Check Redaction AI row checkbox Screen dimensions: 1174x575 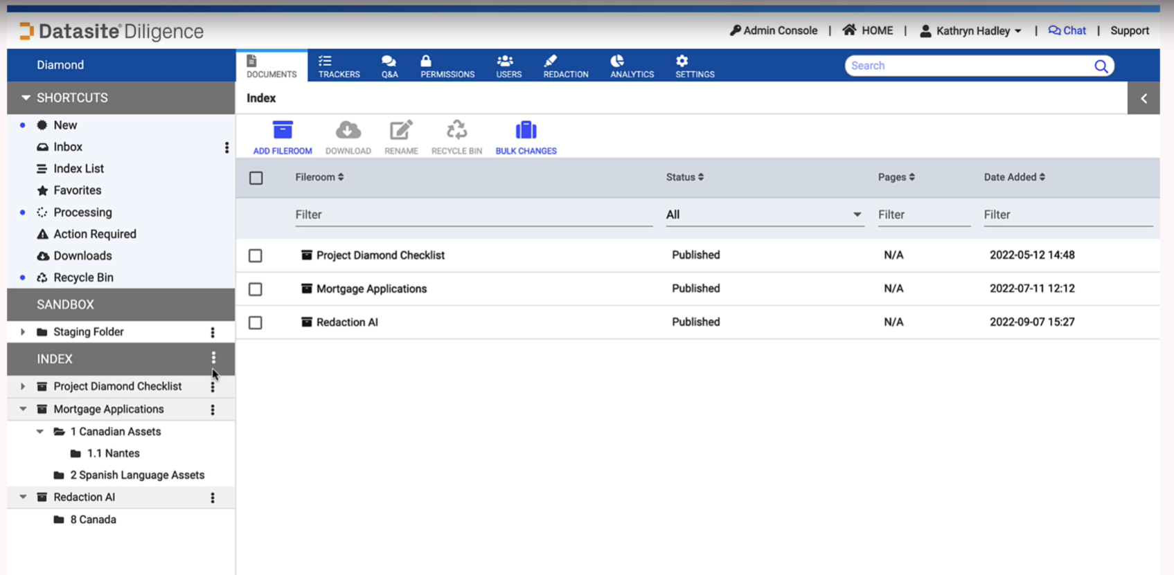click(x=256, y=322)
